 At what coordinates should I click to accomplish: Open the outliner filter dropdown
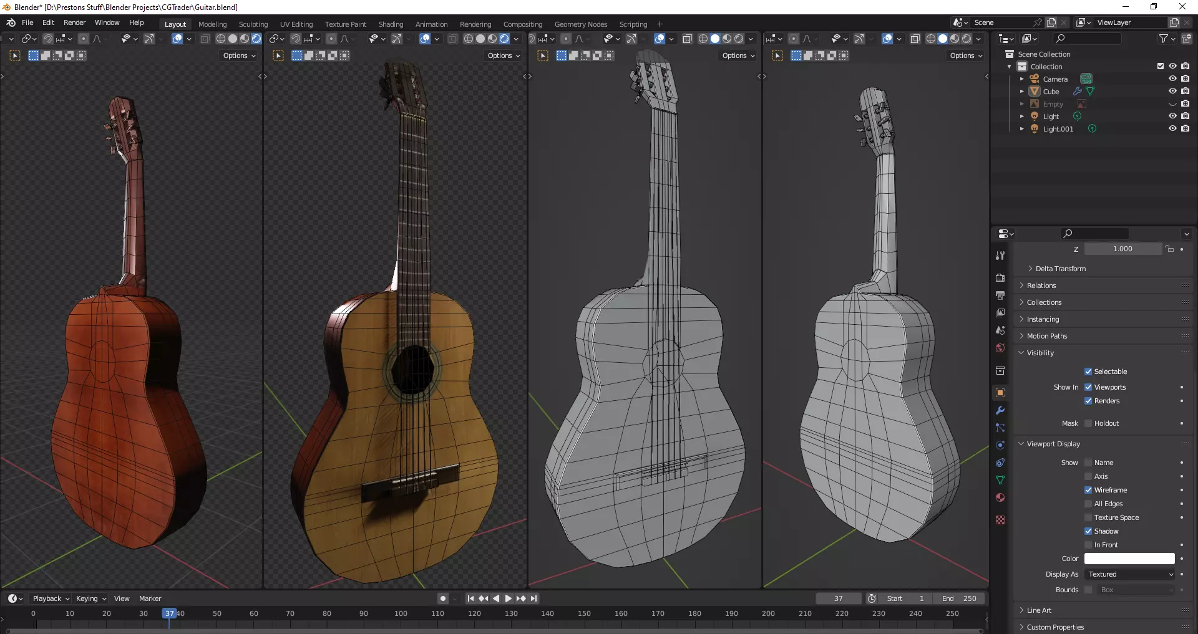[x=1167, y=39]
